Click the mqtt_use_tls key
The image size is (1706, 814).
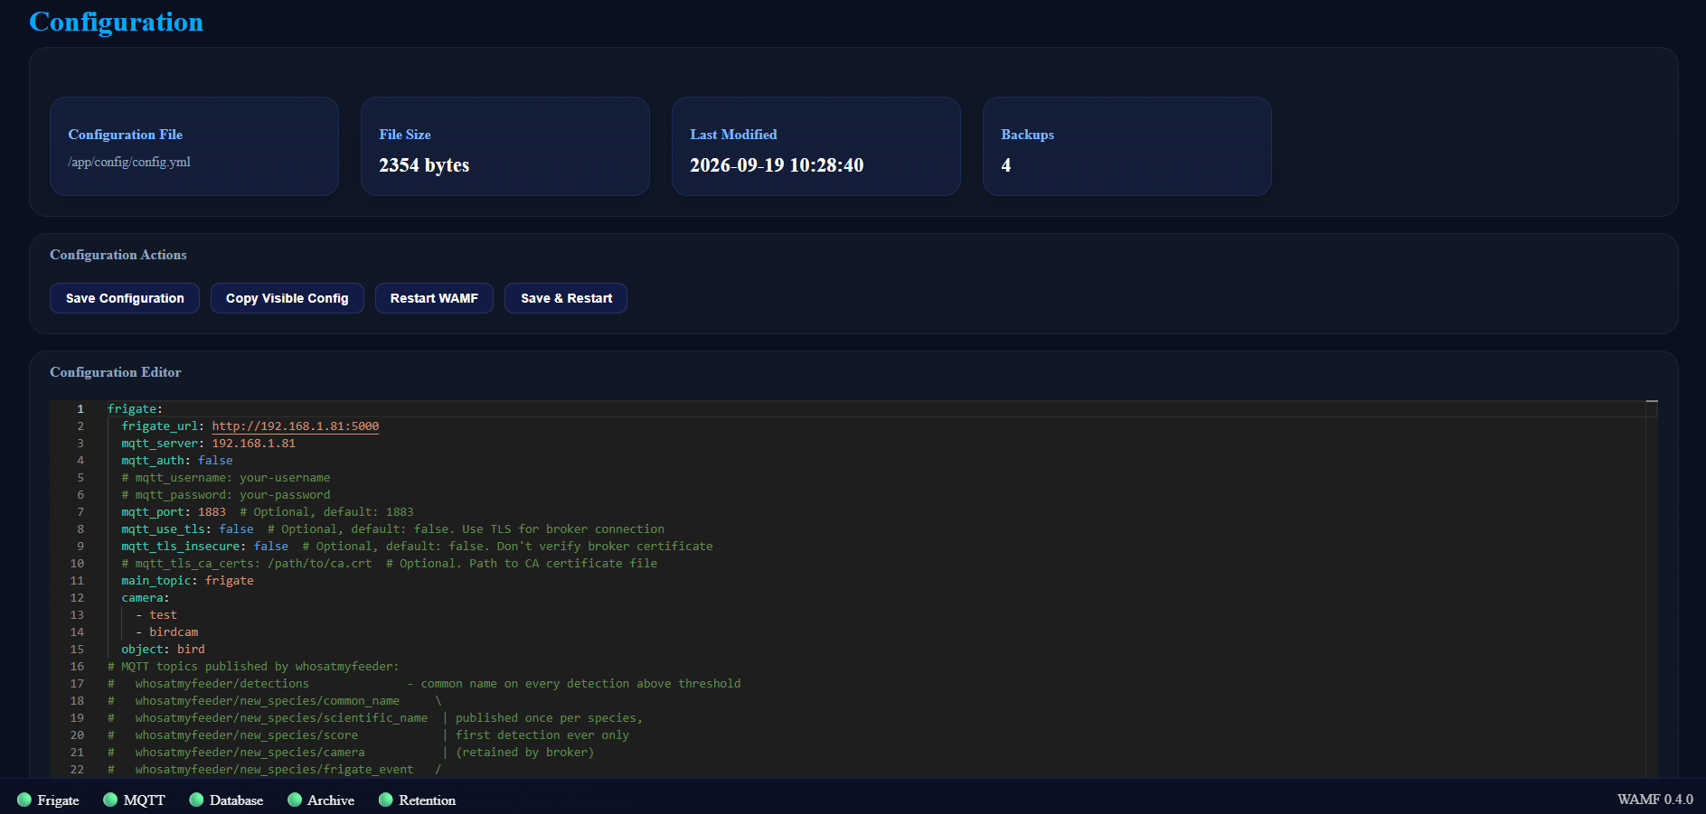tap(163, 529)
